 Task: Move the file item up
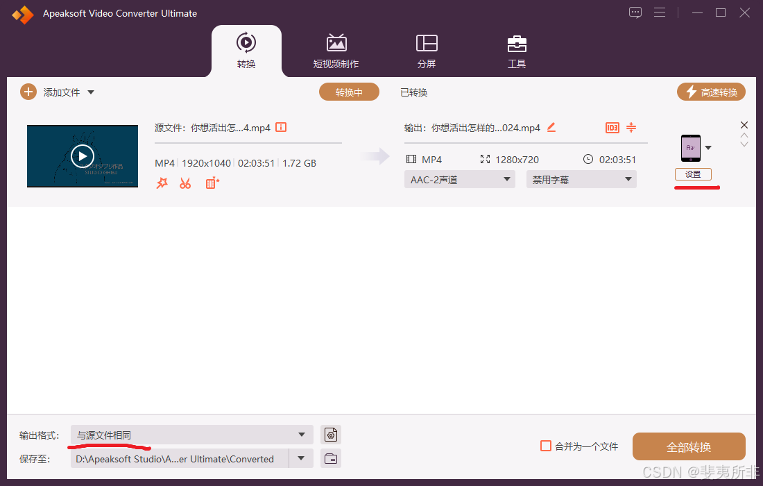[744, 135]
